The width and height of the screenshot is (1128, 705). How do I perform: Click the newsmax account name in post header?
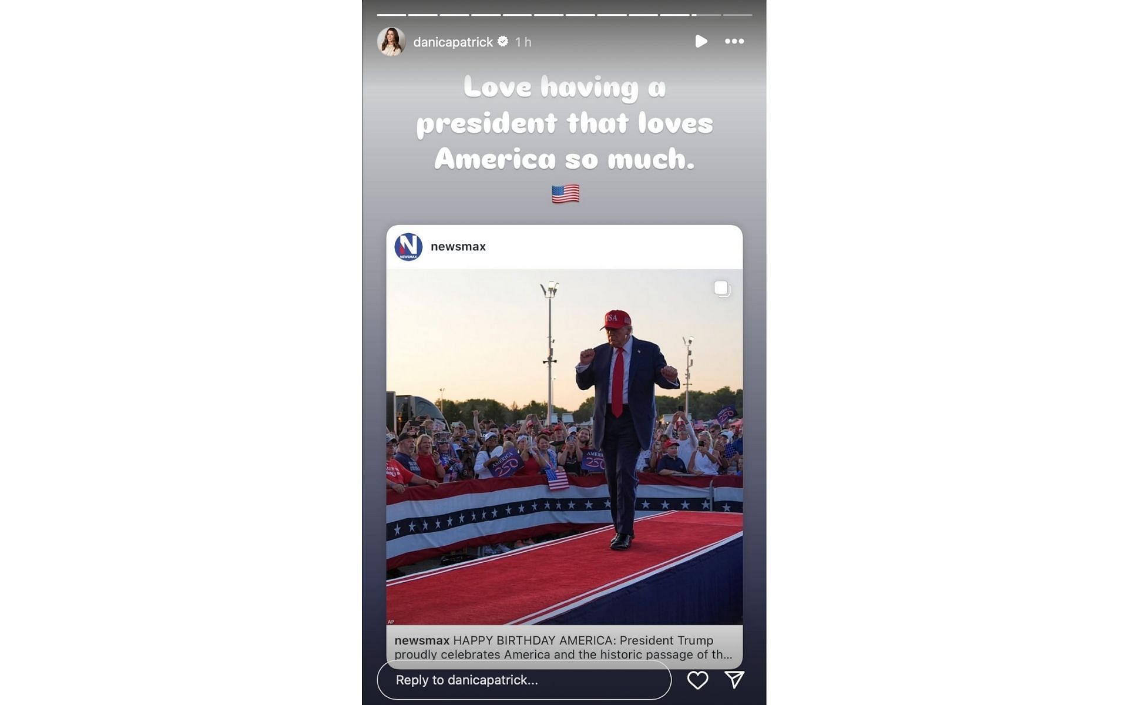coord(458,247)
